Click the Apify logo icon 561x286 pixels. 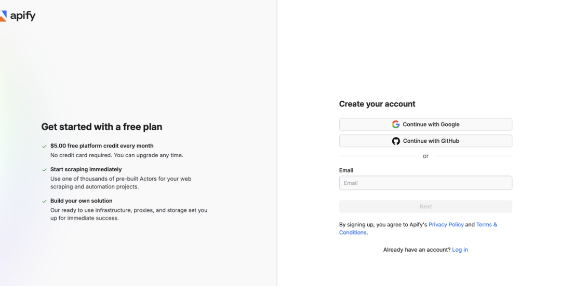(4, 16)
